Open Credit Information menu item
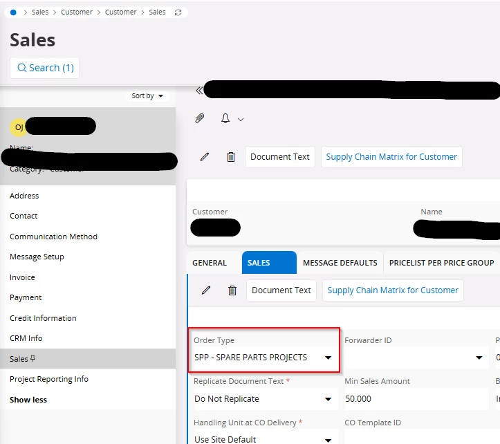 point(88,318)
